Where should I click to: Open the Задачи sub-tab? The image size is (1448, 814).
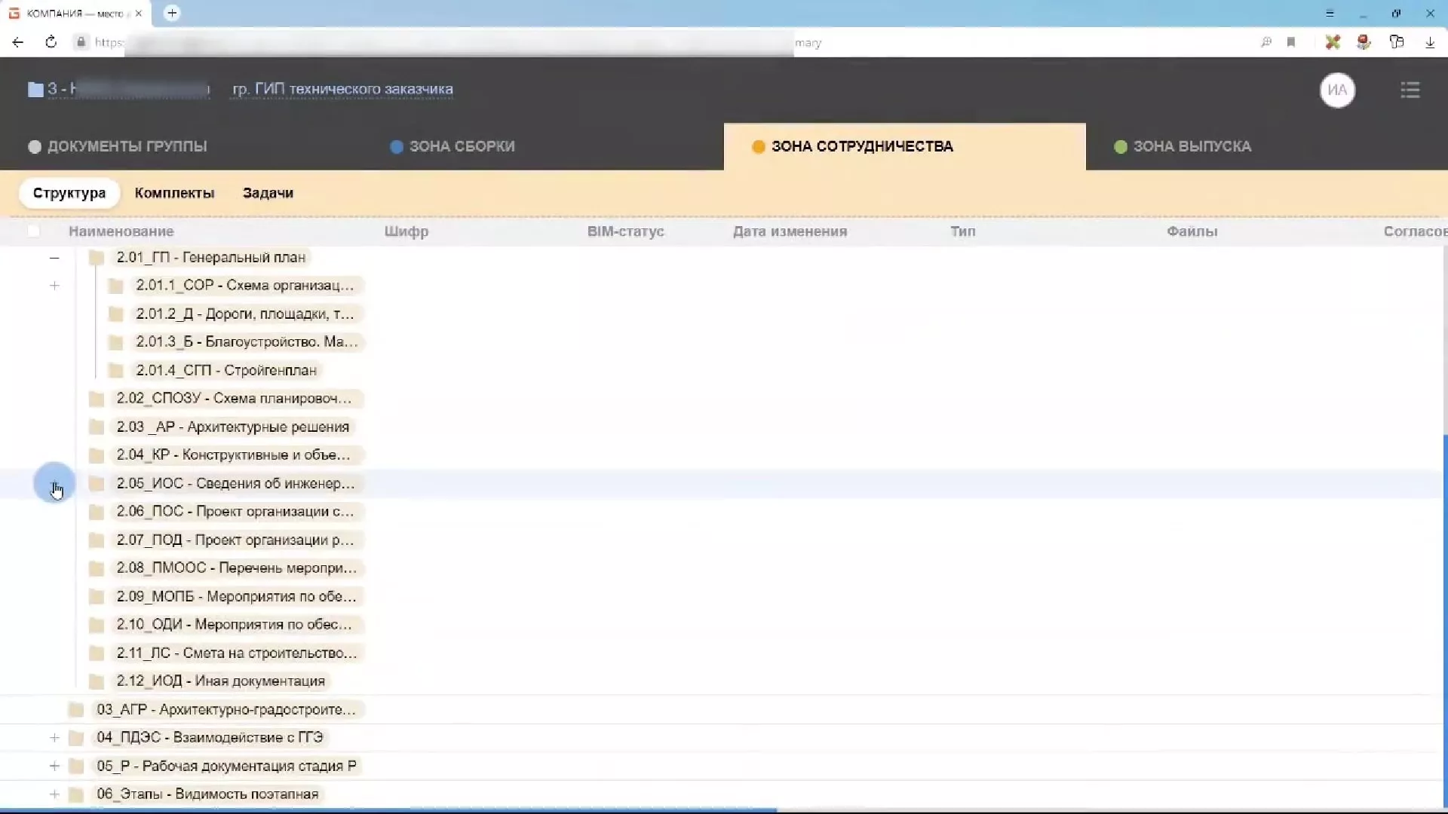[268, 193]
